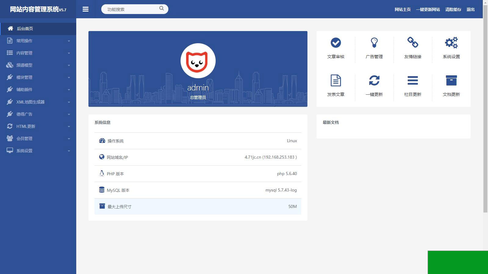This screenshot has height=274, width=488.
Task: Click 退出 to log out
Action: (471, 9)
